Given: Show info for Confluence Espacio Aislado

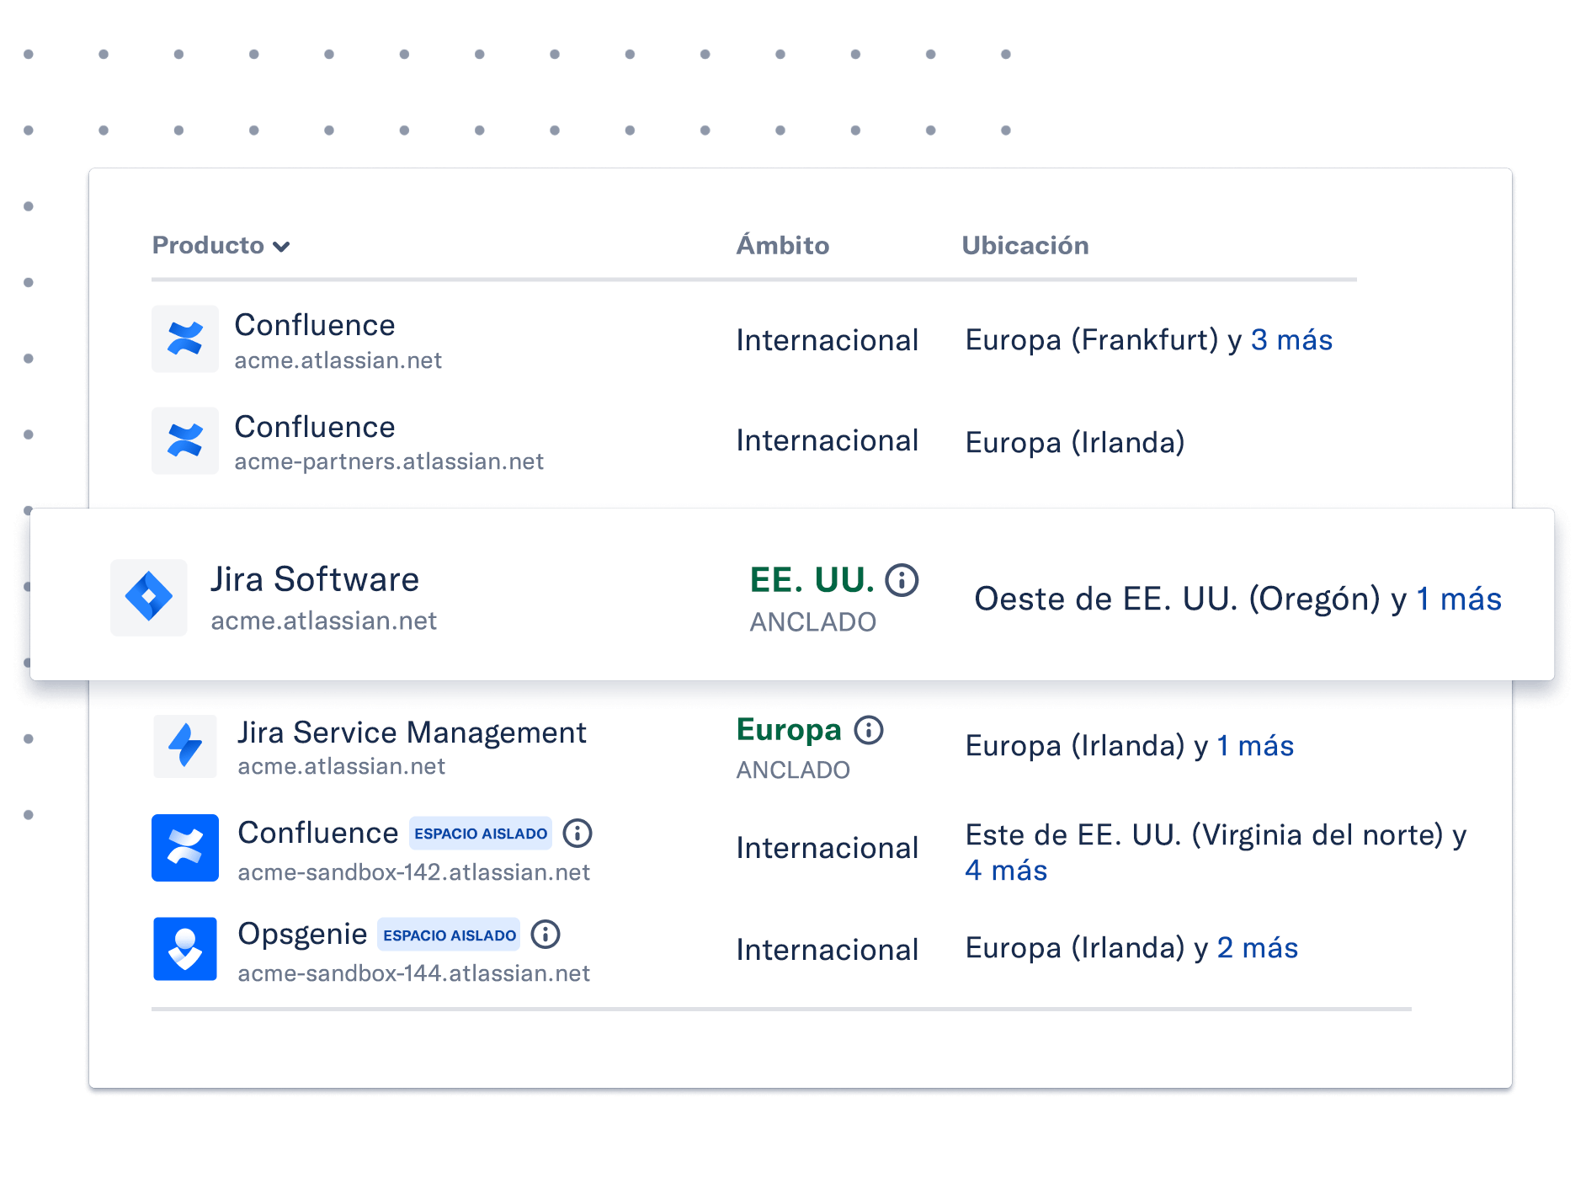Looking at the screenshot, I should pyautogui.click(x=577, y=834).
